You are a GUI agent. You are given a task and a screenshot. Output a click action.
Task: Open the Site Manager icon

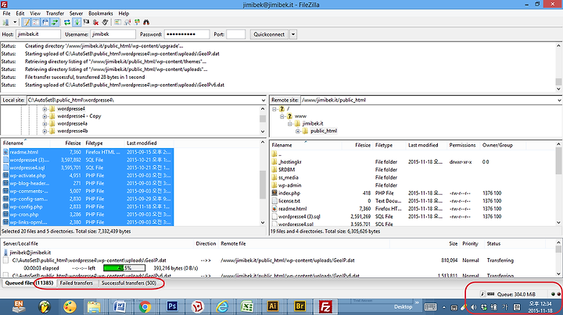[5, 22]
